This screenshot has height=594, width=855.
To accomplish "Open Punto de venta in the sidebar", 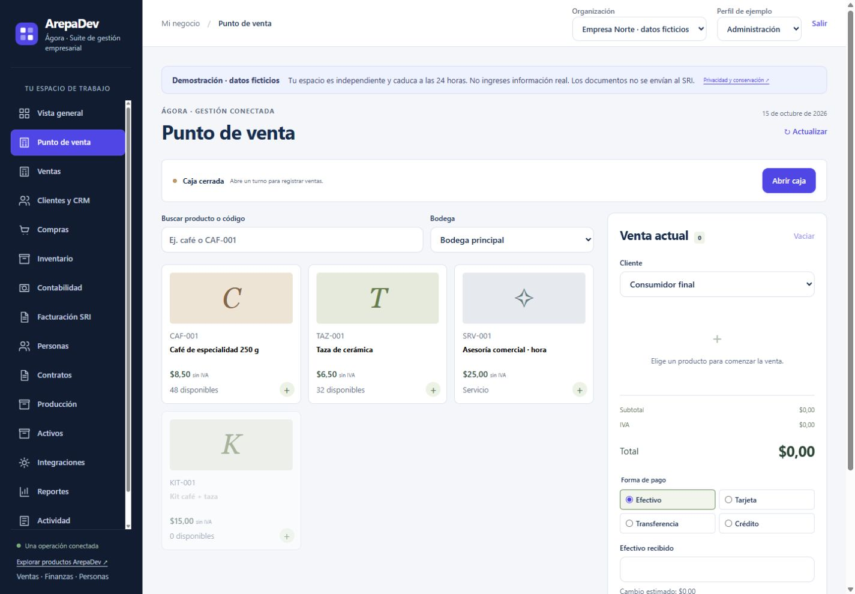I will click(68, 143).
